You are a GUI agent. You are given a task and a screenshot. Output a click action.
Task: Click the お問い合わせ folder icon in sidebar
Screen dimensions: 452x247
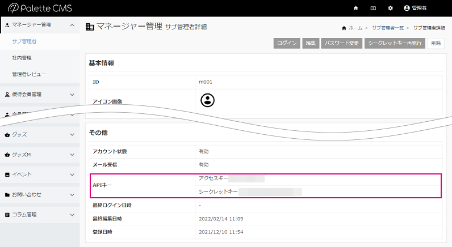[x=7, y=195]
